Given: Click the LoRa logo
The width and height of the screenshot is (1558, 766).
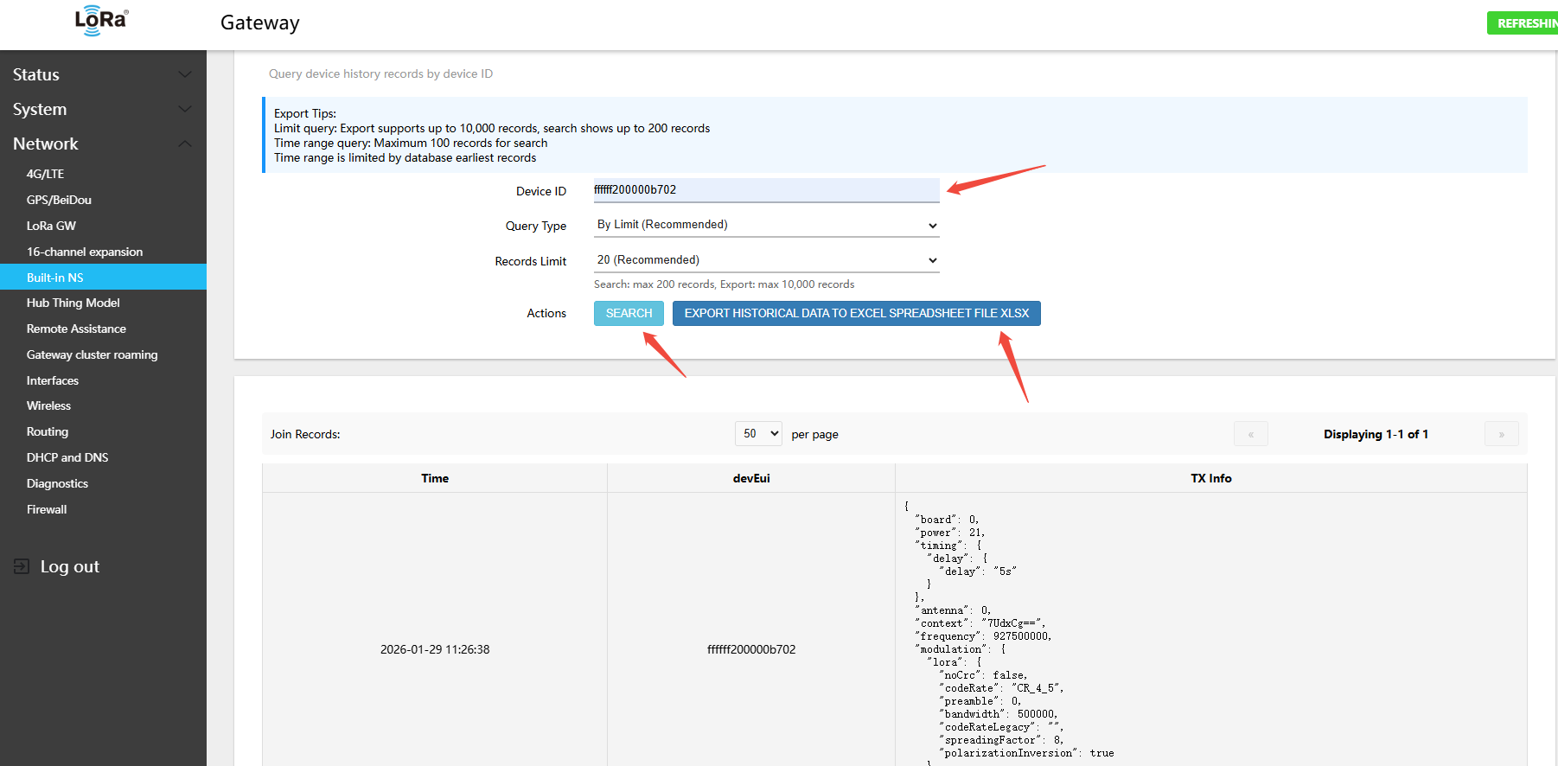Looking at the screenshot, I should click(x=101, y=21).
